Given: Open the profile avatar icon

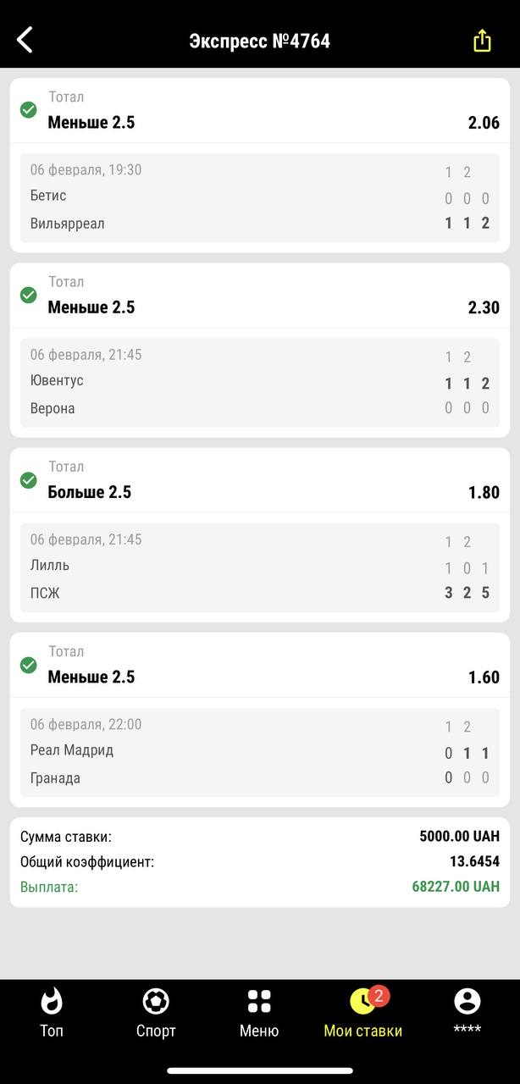Looking at the screenshot, I should coord(467,1002).
